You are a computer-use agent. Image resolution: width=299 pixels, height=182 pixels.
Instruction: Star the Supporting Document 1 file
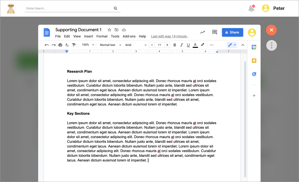109,30
